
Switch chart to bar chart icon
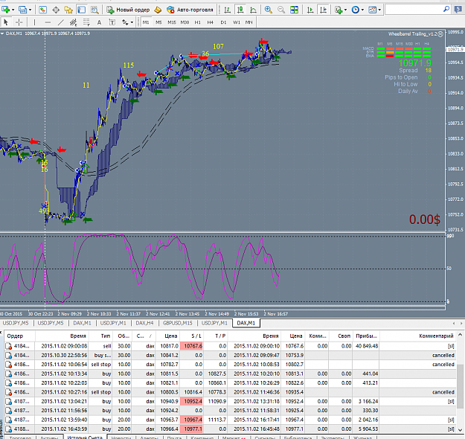point(228,10)
